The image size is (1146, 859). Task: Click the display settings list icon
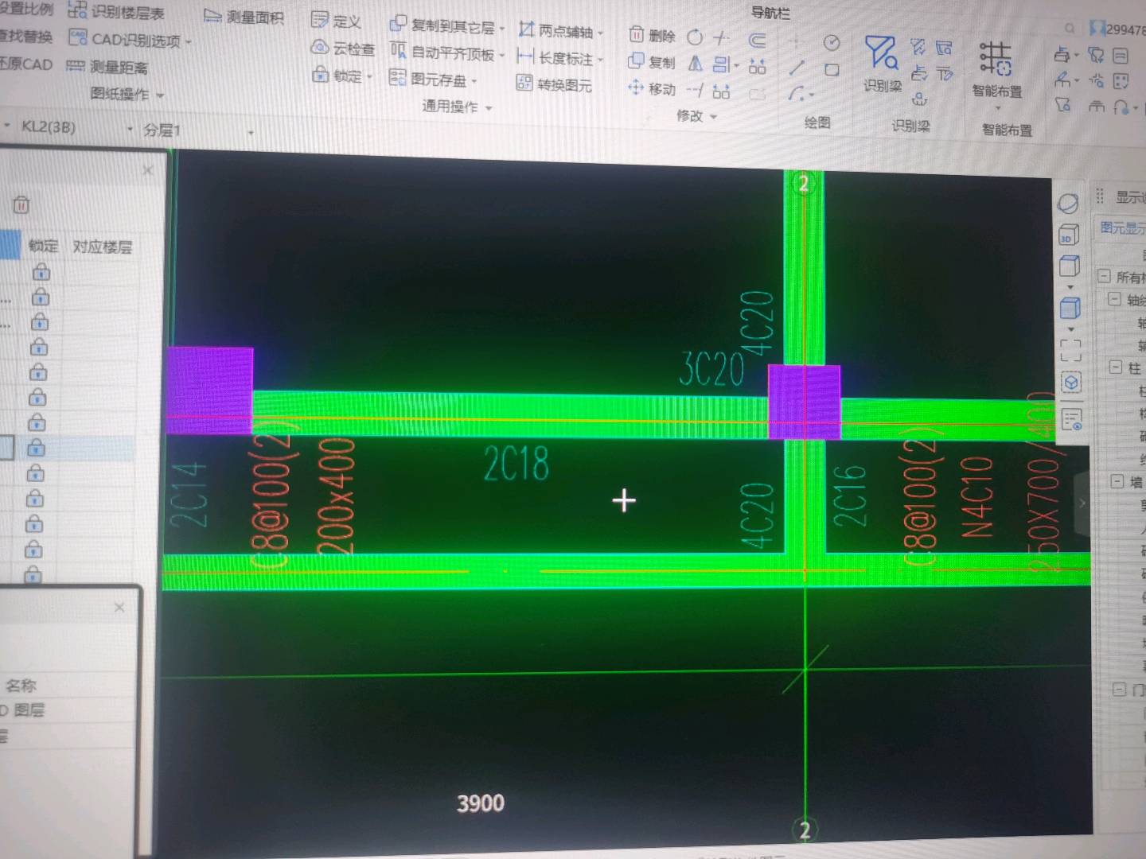[1072, 419]
